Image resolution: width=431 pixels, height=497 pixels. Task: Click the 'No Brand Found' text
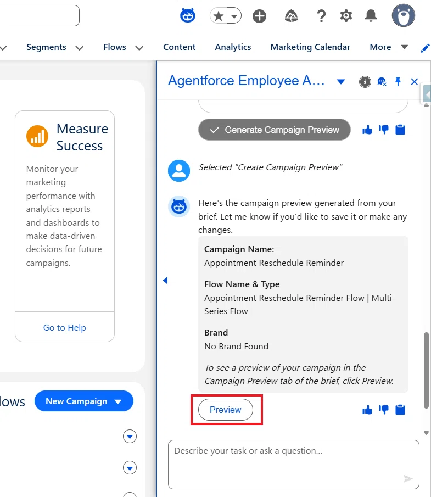[x=236, y=346]
